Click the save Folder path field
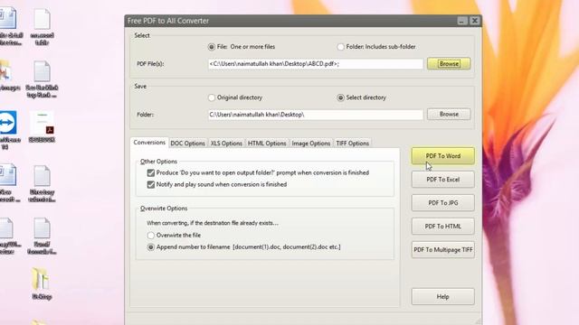The height and width of the screenshot is (325, 579). tap(316, 115)
